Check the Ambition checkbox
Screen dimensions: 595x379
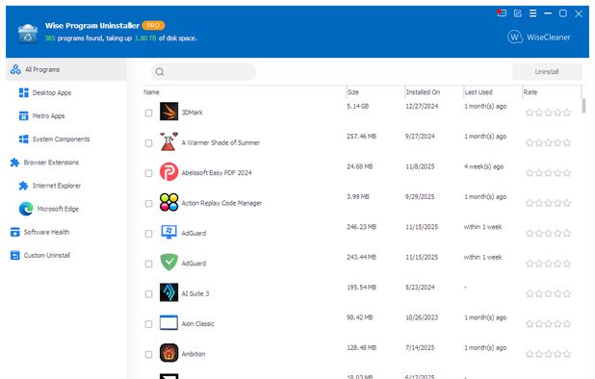tap(148, 354)
